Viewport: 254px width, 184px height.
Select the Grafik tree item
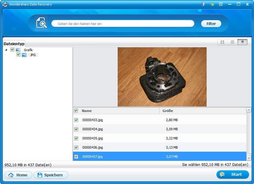(x=28, y=50)
